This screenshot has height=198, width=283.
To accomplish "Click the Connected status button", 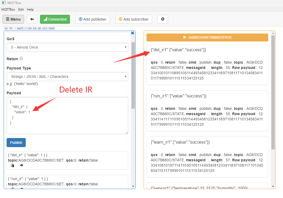I will point(55,19).
